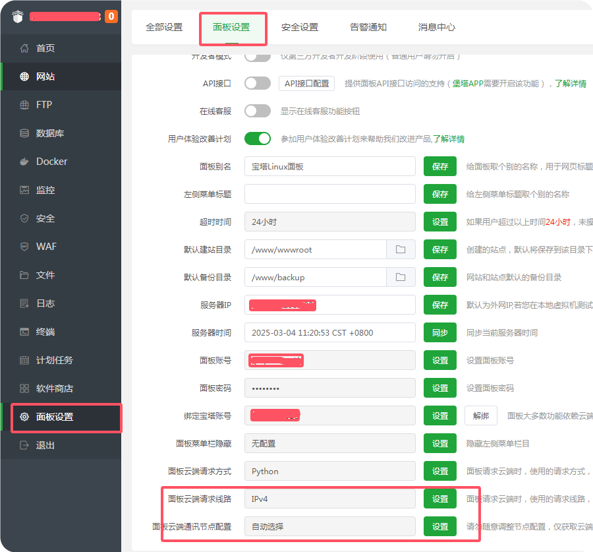Open 软件商店 in the sidebar menu

[x=61, y=388]
